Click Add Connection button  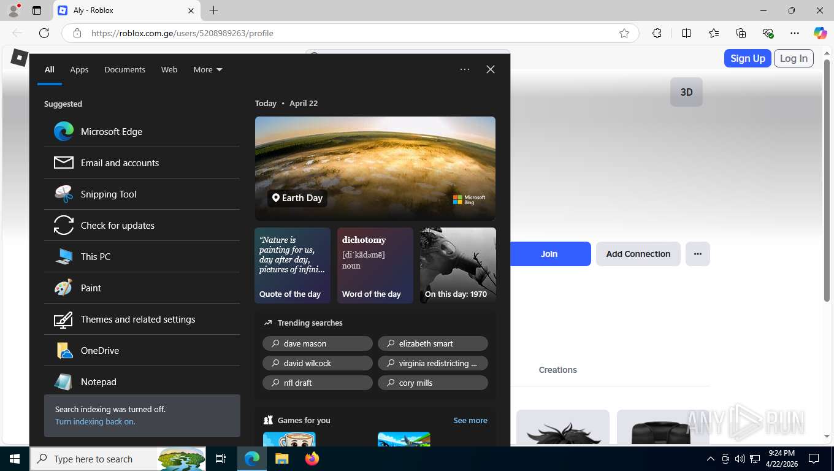click(638, 254)
